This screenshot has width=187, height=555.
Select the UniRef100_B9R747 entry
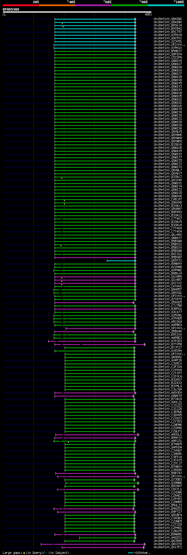(x=168, y=473)
